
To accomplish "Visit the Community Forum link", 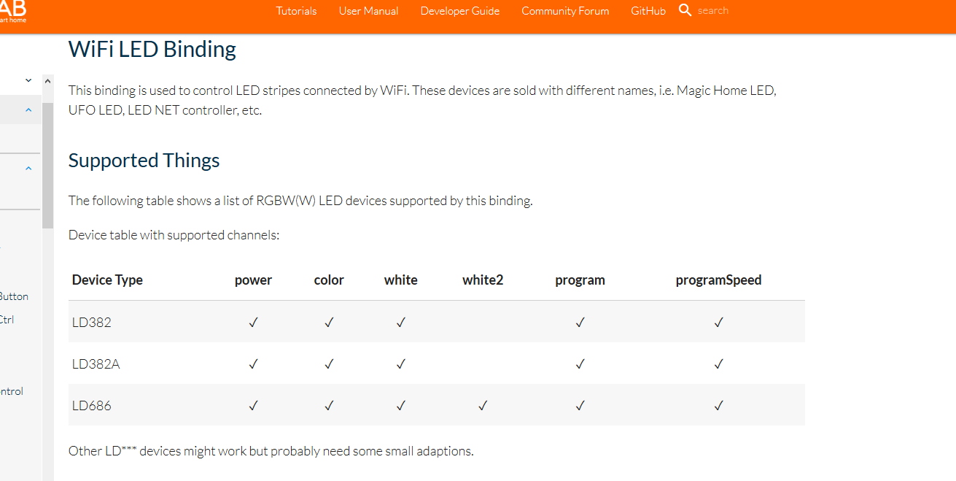I will [565, 11].
